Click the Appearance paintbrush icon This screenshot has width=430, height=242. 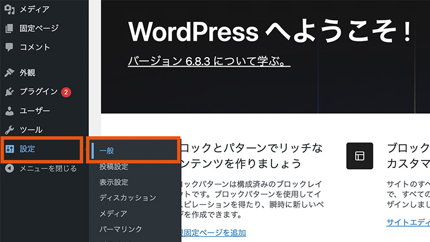(9, 72)
